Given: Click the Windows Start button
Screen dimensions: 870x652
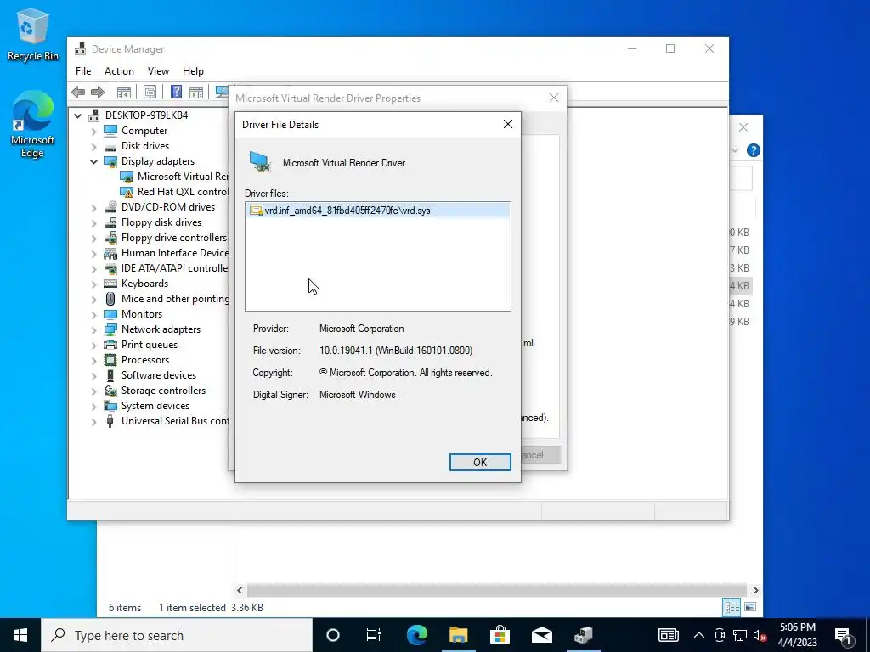Looking at the screenshot, I should click(x=20, y=635).
